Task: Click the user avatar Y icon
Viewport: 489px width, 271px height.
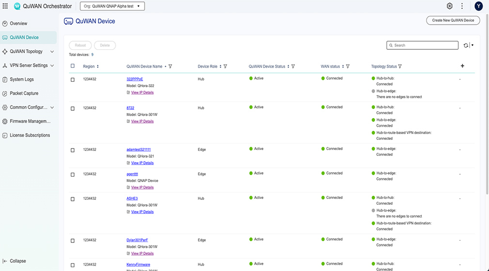Action: pyautogui.click(x=478, y=6)
